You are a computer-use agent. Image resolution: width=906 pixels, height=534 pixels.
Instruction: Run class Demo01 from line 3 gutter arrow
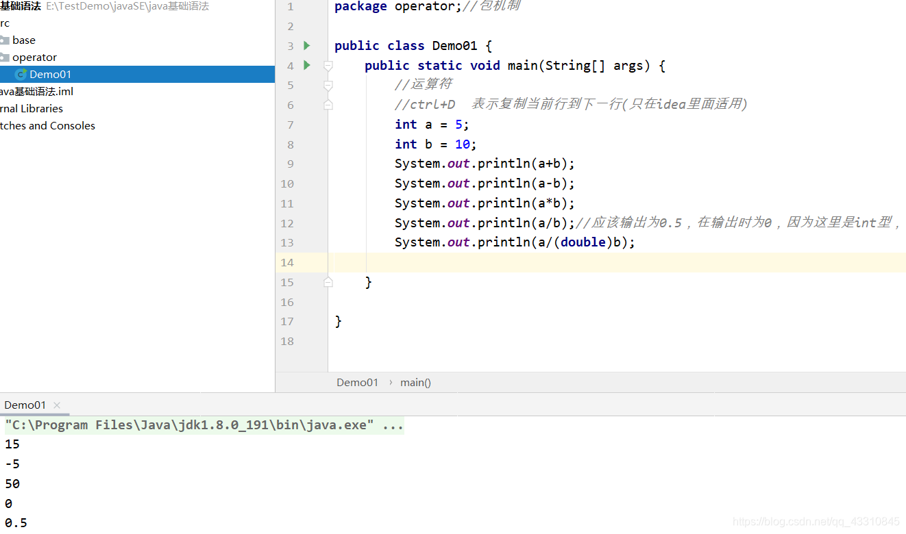coord(306,45)
